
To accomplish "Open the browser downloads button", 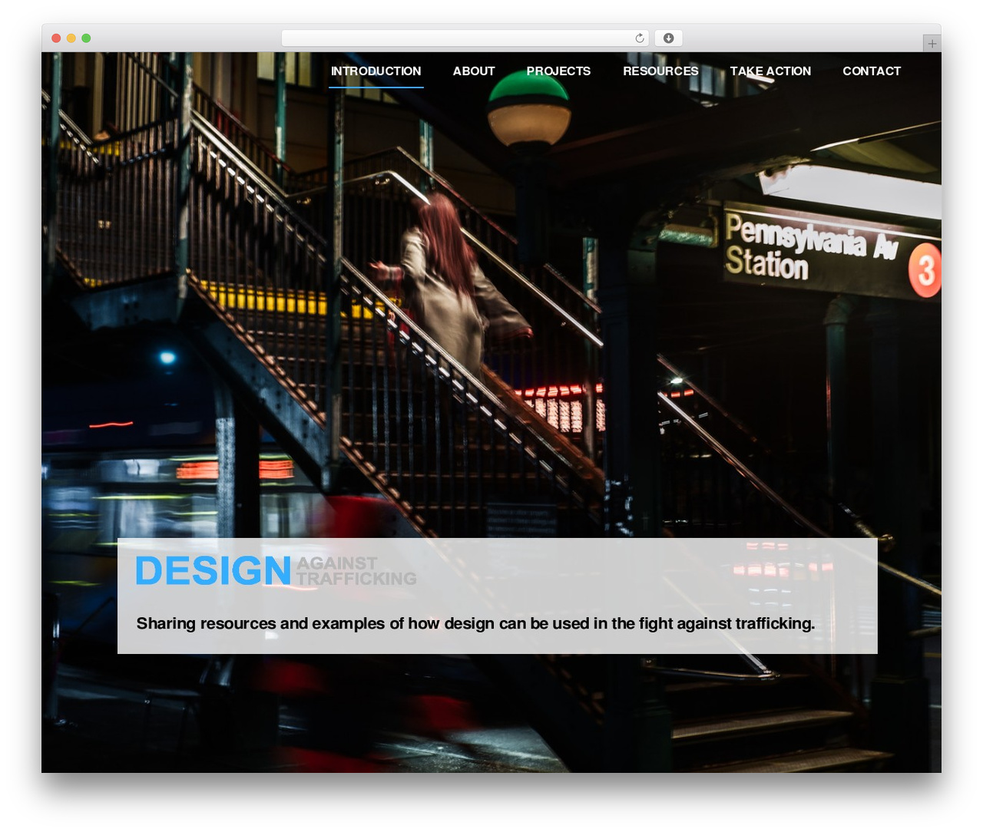I will point(668,38).
